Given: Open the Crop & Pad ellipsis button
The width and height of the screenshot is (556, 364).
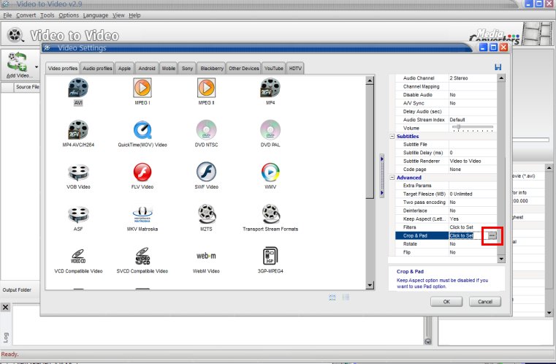Looking at the screenshot, I should pyautogui.click(x=492, y=235).
